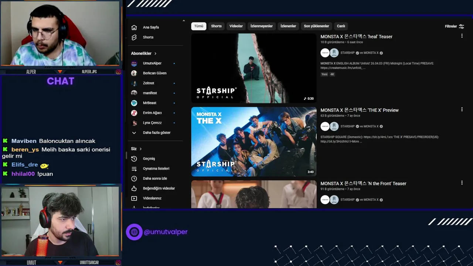473x266 pixels.
Task: Select the Videolar filter chip
Action: pyautogui.click(x=236, y=26)
